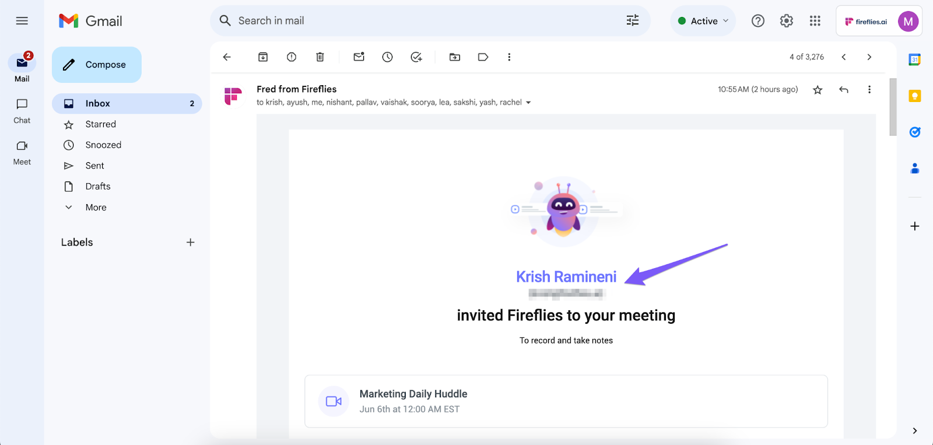Image resolution: width=933 pixels, height=445 pixels.
Task: Click the Labels heading
Action: (77, 243)
